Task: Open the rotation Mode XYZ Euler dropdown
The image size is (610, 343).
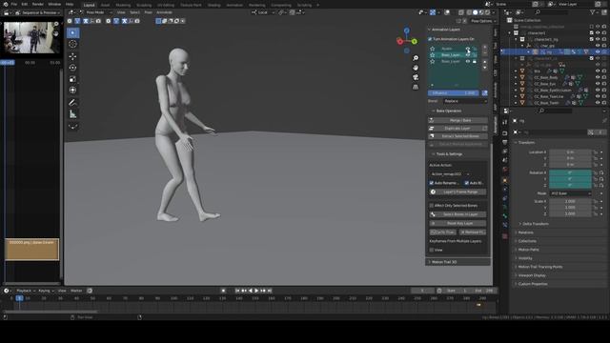Action: [x=570, y=193]
